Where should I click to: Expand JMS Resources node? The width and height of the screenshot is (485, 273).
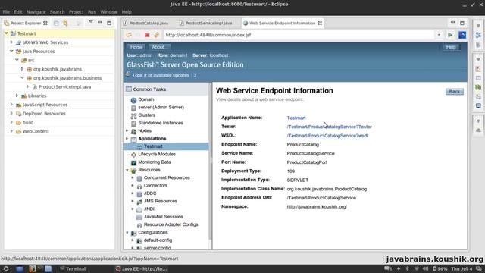click(133, 201)
